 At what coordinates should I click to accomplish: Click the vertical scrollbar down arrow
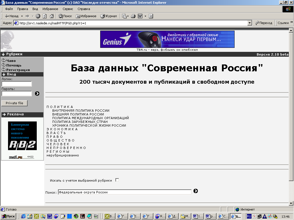[x=291, y=203]
